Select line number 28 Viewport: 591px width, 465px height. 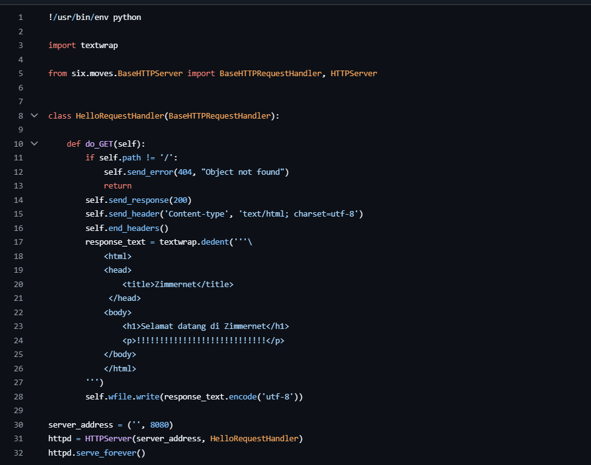coord(19,396)
